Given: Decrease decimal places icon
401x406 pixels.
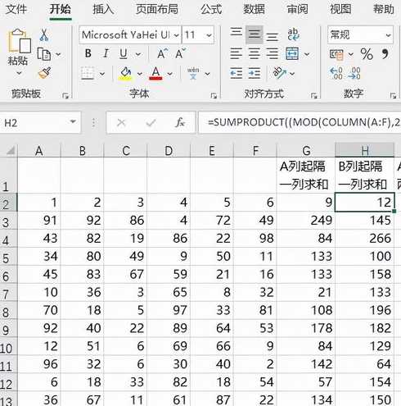Looking at the screenshot, I should pos(354,73).
